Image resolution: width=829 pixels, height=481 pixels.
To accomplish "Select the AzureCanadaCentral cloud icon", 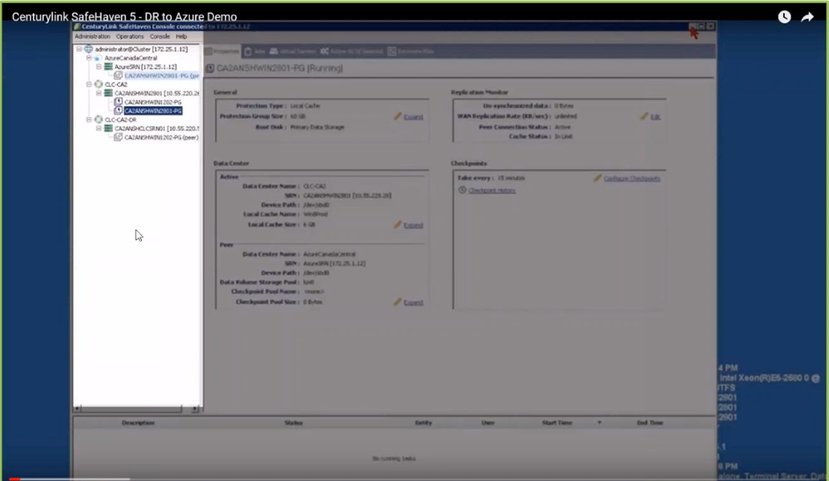I will [98, 58].
